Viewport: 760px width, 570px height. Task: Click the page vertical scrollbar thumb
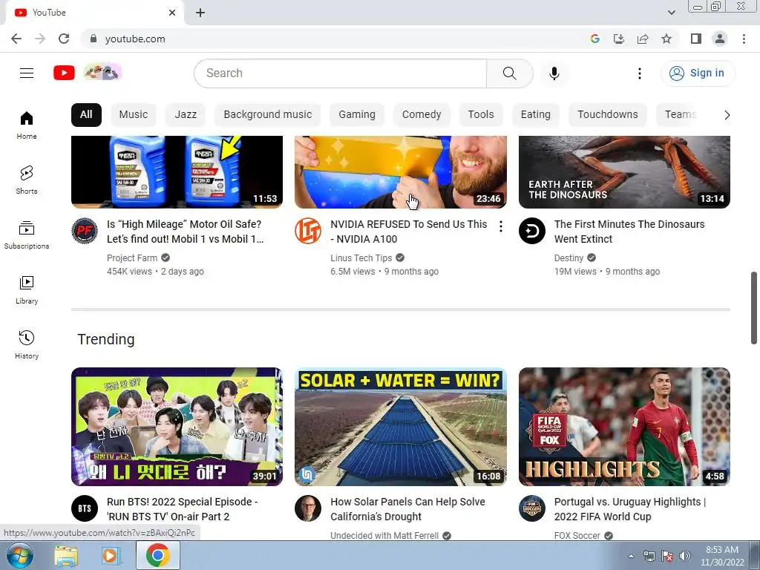(754, 308)
